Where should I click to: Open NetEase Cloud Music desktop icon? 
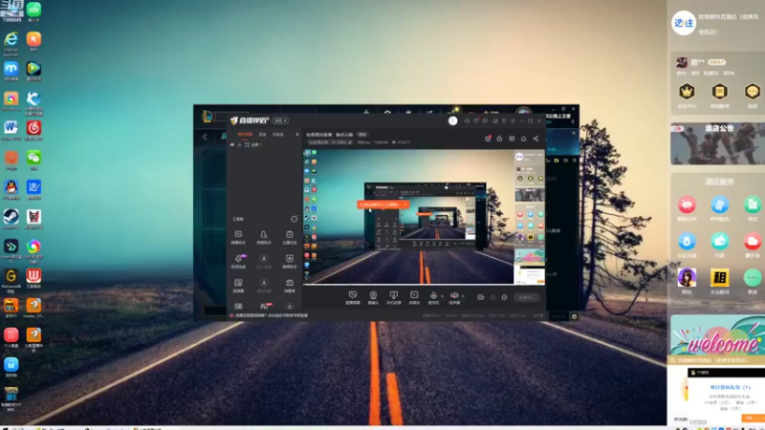click(x=33, y=130)
